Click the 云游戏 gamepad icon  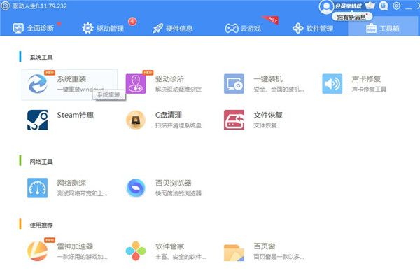coord(232,28)
